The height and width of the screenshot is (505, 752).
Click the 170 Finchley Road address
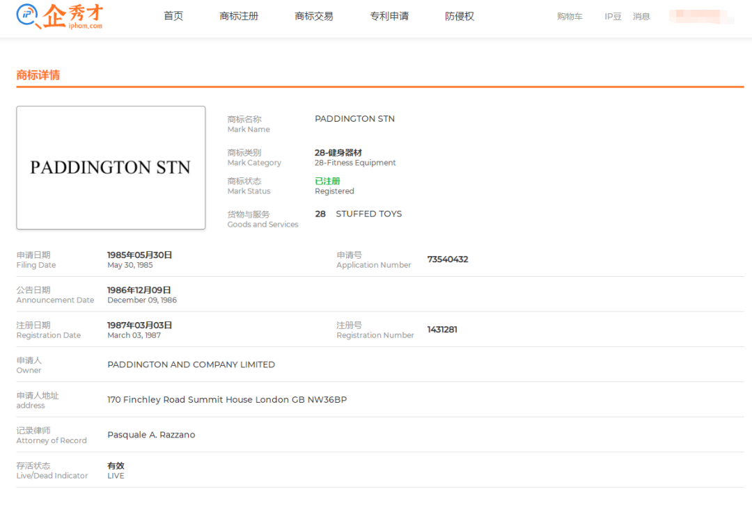click(227, 399)
